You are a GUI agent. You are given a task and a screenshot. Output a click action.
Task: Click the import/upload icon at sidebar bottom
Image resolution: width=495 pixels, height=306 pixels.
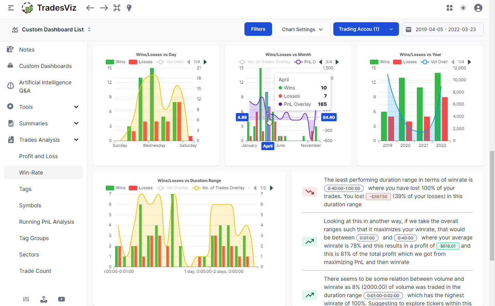44,299
